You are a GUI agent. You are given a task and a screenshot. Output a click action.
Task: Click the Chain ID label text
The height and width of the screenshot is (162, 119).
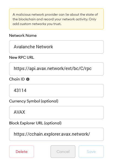point(17,79)
